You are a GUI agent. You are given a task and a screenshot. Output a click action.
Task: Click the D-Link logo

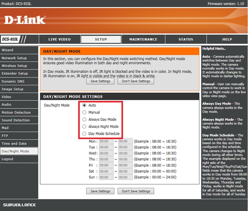click(25, 20)
